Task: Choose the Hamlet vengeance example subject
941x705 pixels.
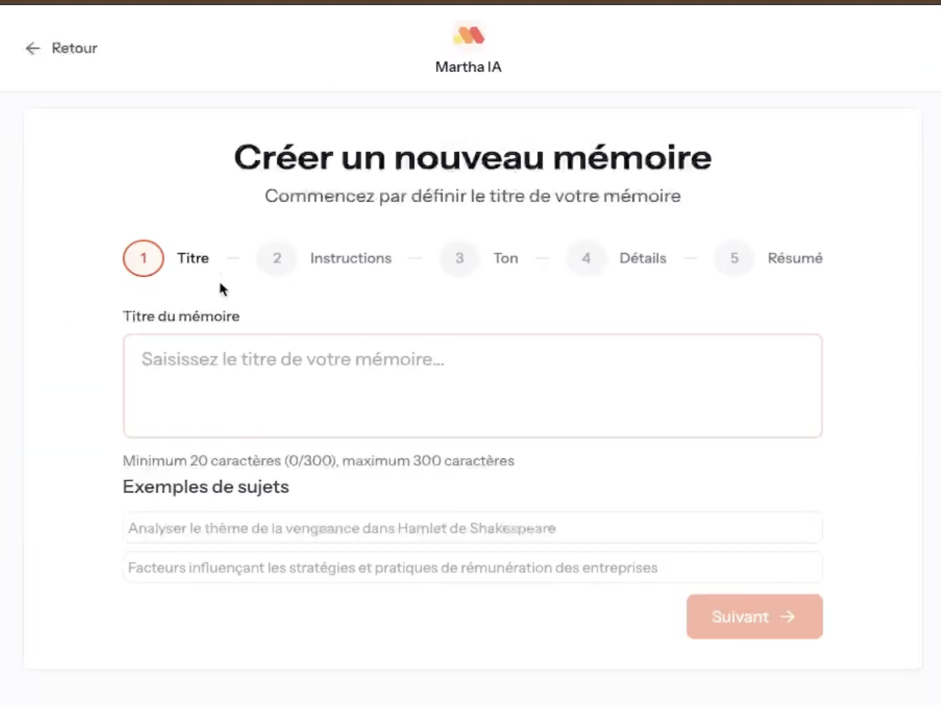Action: [x=473, y=528]
